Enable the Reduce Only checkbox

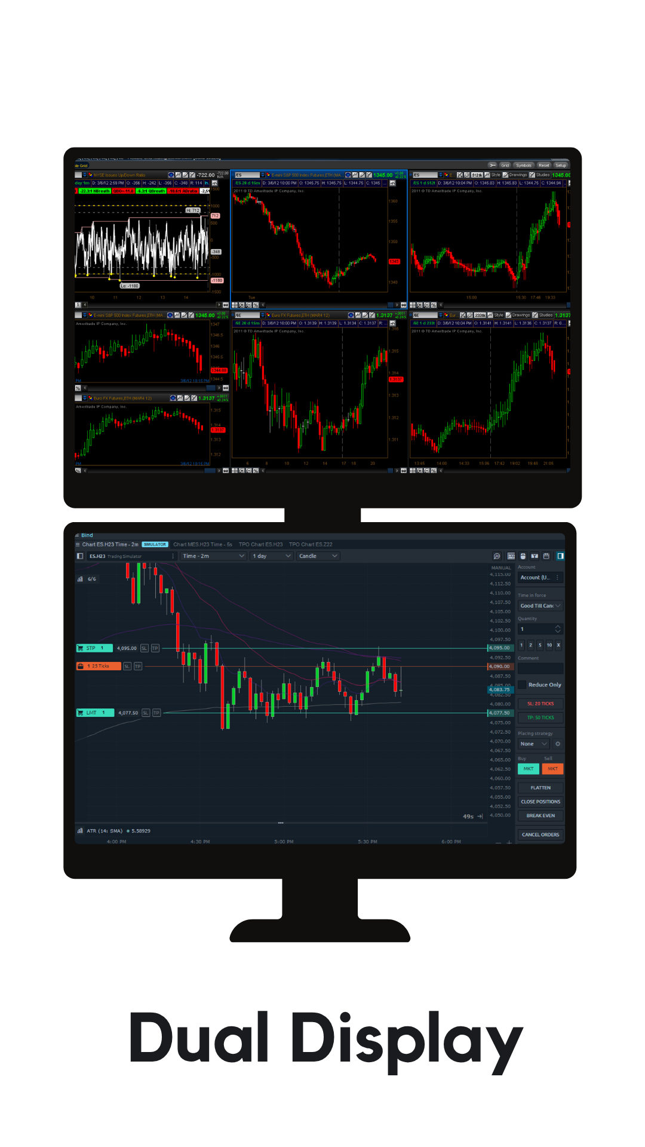pyautogui.click(x=522, y=685)
